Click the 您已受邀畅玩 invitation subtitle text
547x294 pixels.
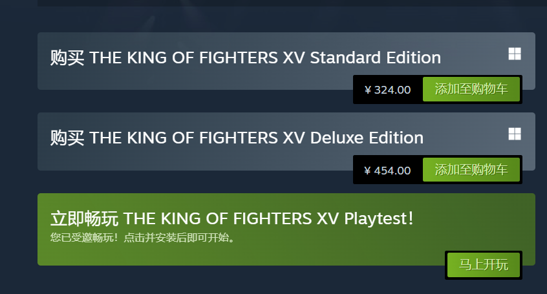point(142,238)
